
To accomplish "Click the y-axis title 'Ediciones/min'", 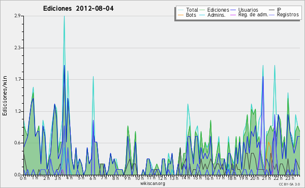I will point(5,96).
